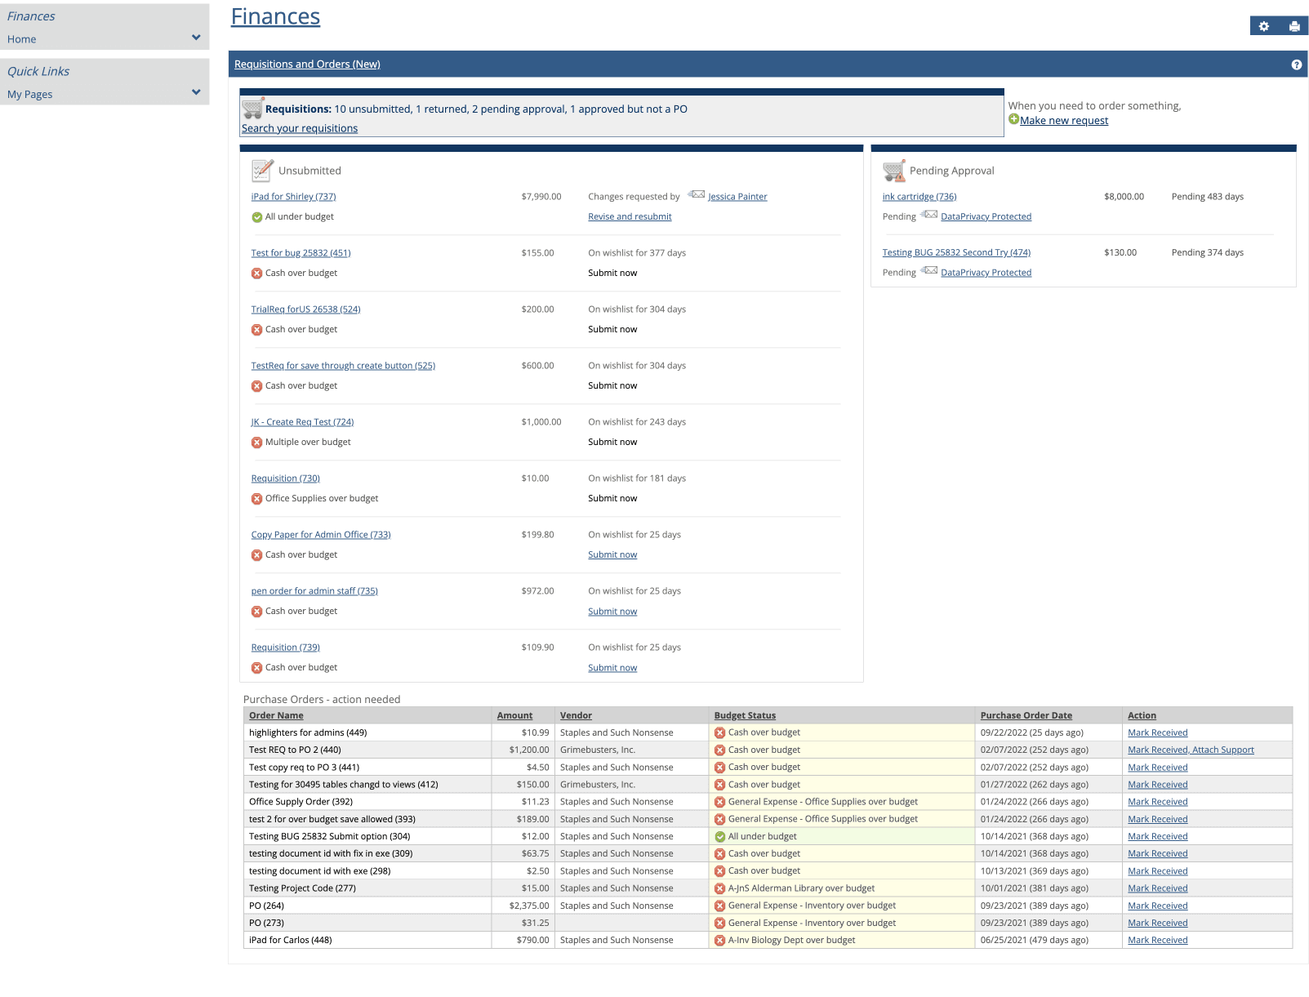This screenshot has height=997, width=1309.
Task: Open Requisition (730) link
Action: pyautogui.click(x=285, y=478)
